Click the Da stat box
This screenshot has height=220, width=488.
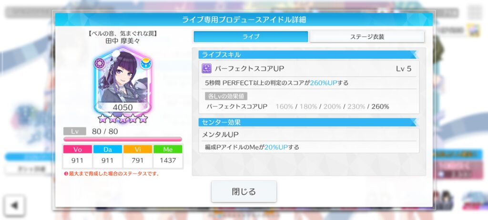pos(108,157)
